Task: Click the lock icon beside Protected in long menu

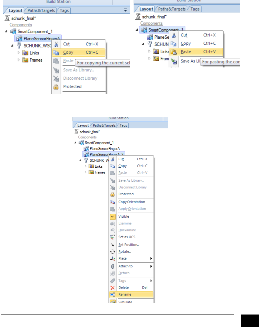Action: click(x=112, y=194)
